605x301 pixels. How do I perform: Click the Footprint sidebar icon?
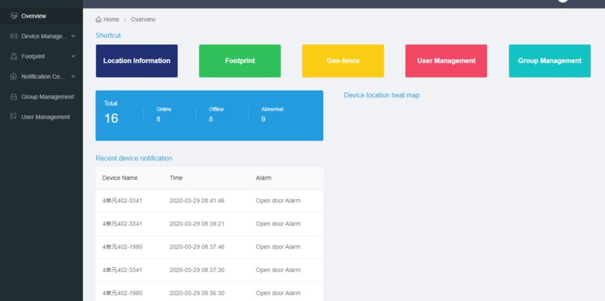[x=14, y=56]
